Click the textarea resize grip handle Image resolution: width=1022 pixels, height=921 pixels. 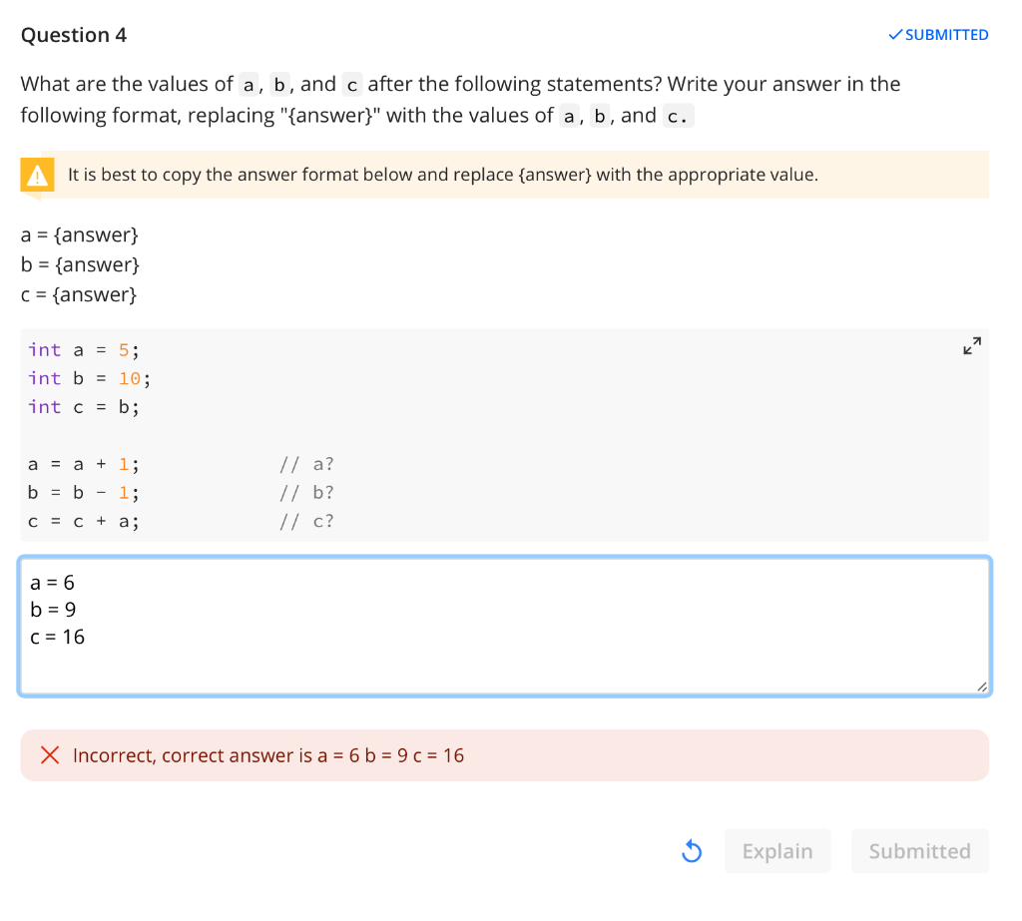[x=981, y=686]
